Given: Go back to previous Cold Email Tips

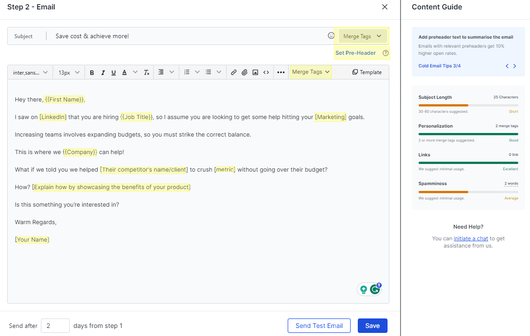Looking at the screenshot, I should (507, 66).
